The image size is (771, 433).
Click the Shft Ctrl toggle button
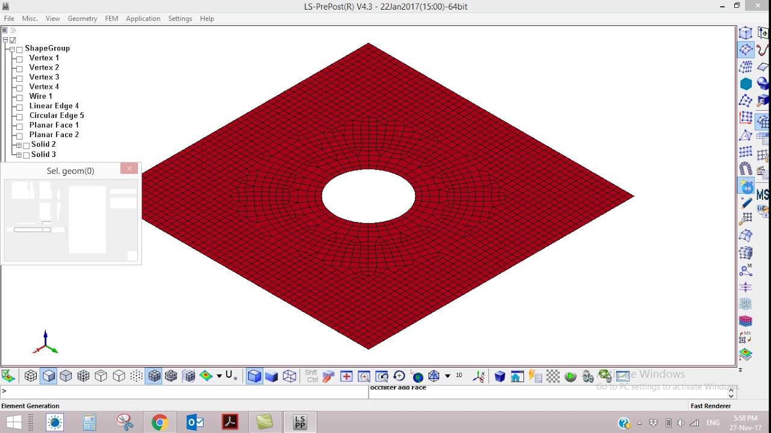[311, 376]
